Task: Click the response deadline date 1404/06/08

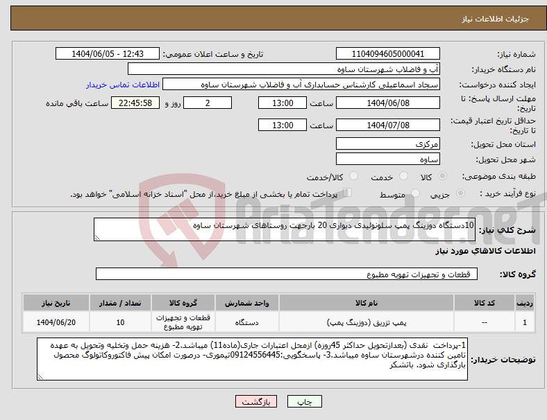Action: click(387, 103)
